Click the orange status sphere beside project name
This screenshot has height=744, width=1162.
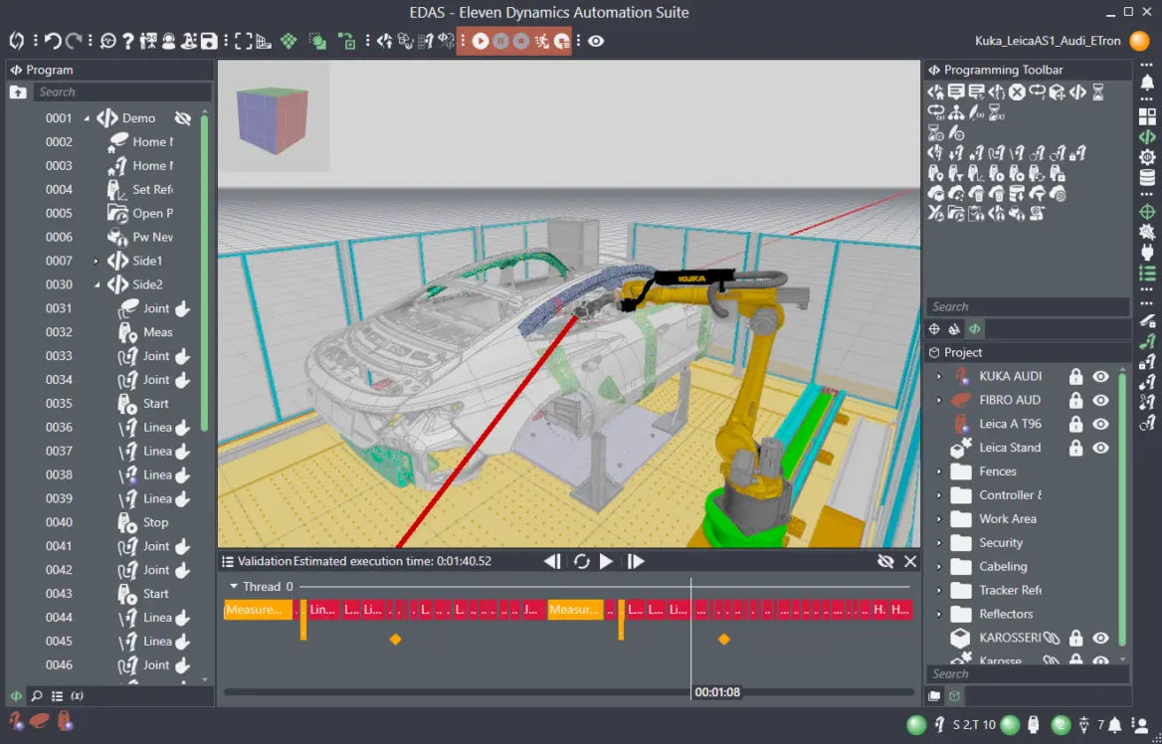1139,41
